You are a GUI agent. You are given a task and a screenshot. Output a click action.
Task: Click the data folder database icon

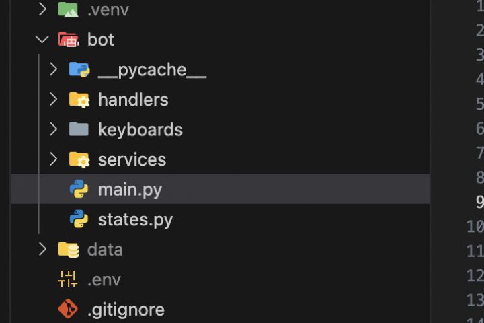click(68, 250)
